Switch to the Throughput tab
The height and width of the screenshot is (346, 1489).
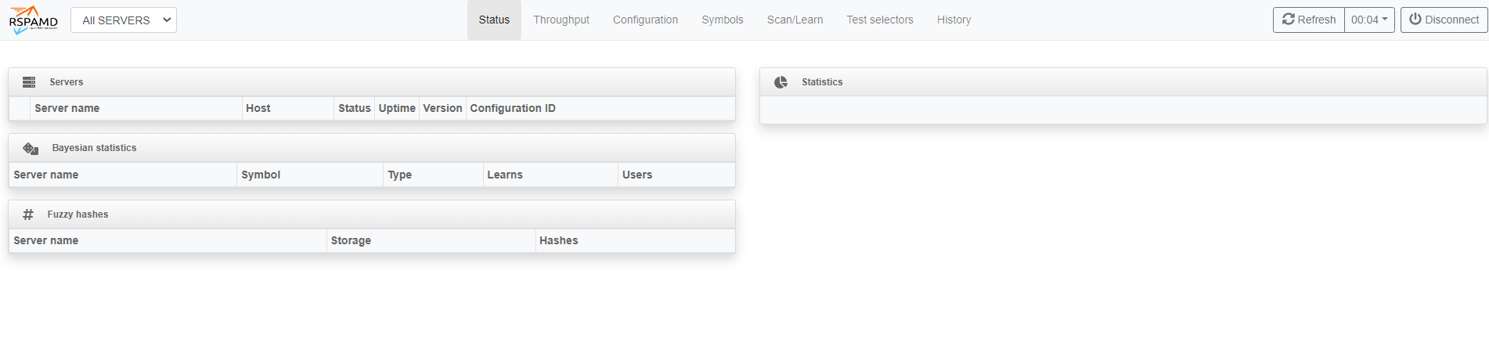(561, 20)
